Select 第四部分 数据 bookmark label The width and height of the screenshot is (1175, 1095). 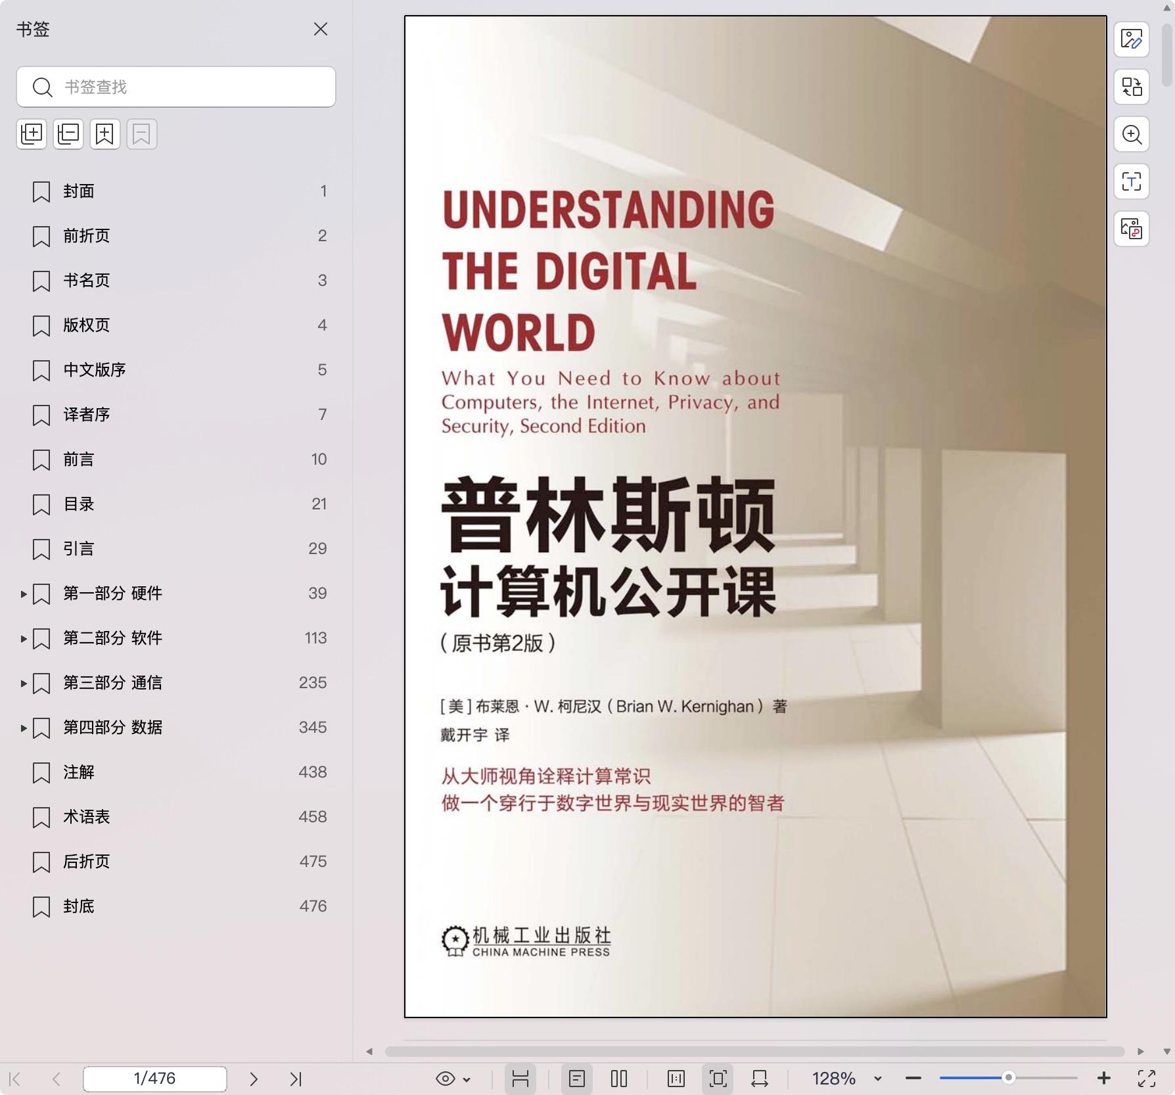[x=112, y=728]
